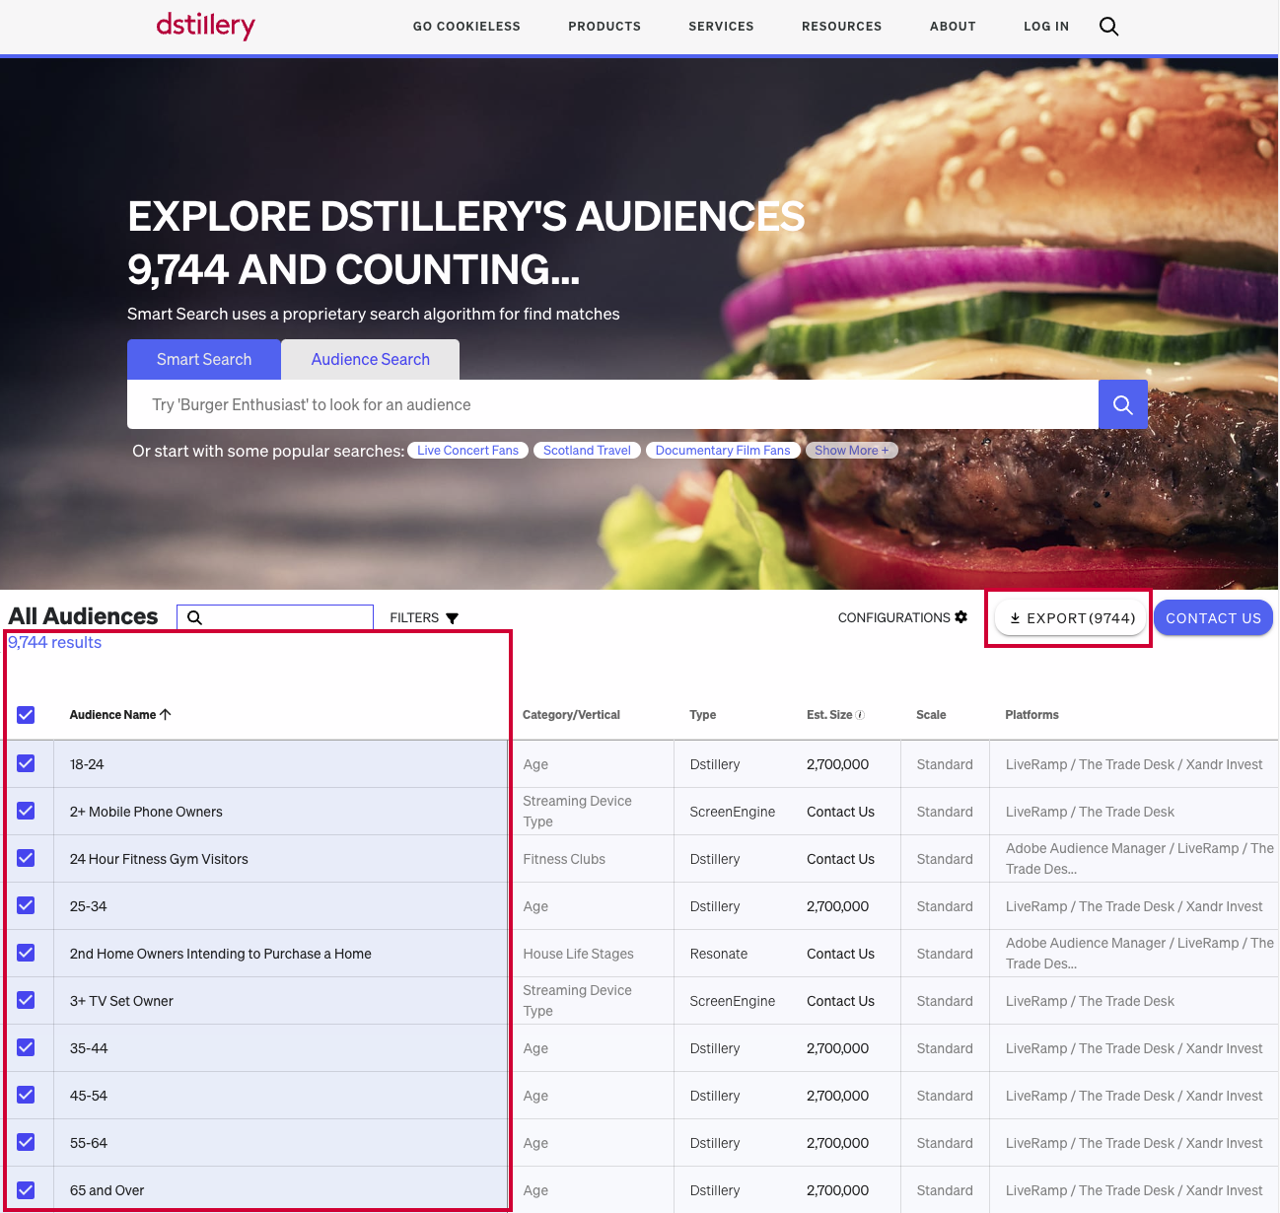Click the dstillery logo
This screenshot has width=1280, height=1213.
(205, 26)
